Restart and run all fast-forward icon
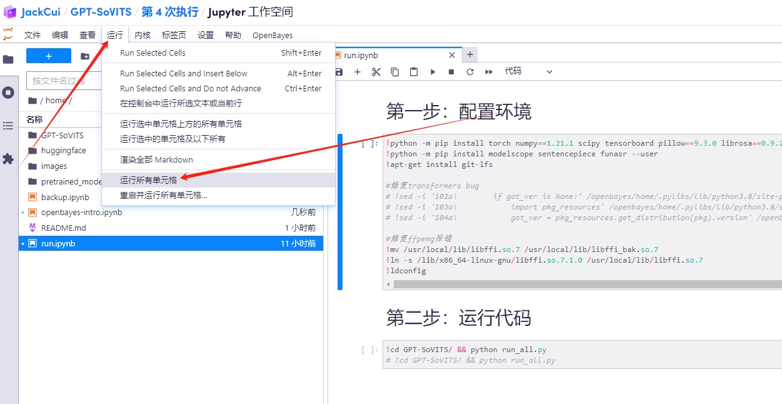 (x=489, y=72)
